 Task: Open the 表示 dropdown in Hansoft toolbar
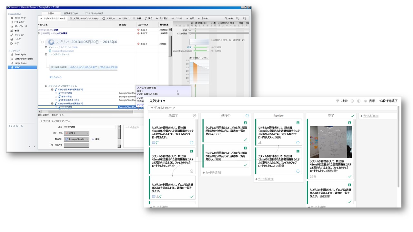(191, 18)
